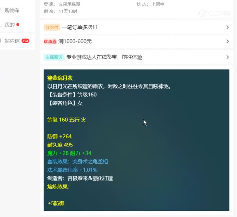The image size is (237, 217).
Task: Click item title 鎏金浣月衣
Action: [x=60, y=78]
